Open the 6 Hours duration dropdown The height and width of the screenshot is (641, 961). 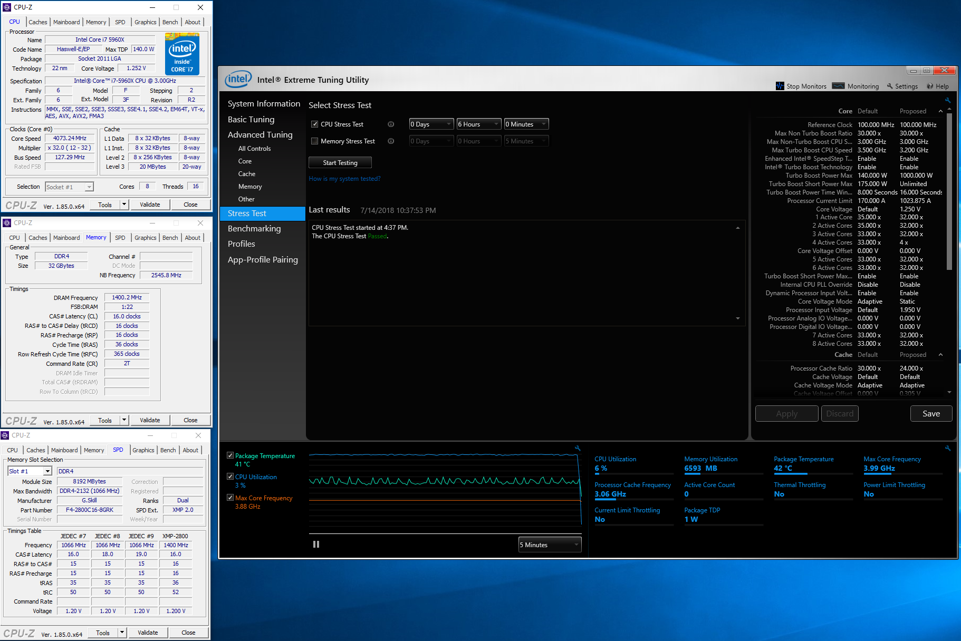pos(478,124)
